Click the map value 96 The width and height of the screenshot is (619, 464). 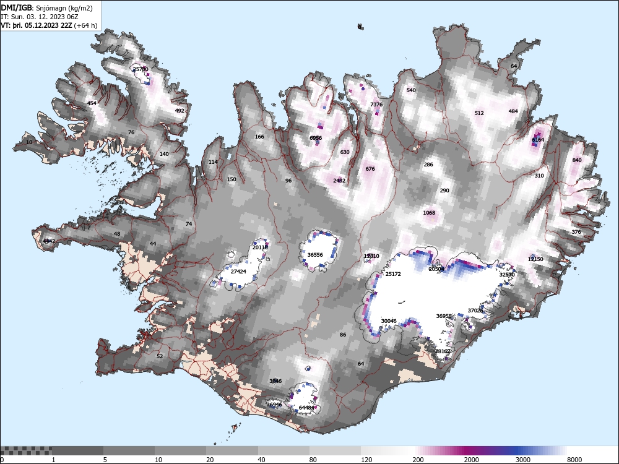click(288, 181)
